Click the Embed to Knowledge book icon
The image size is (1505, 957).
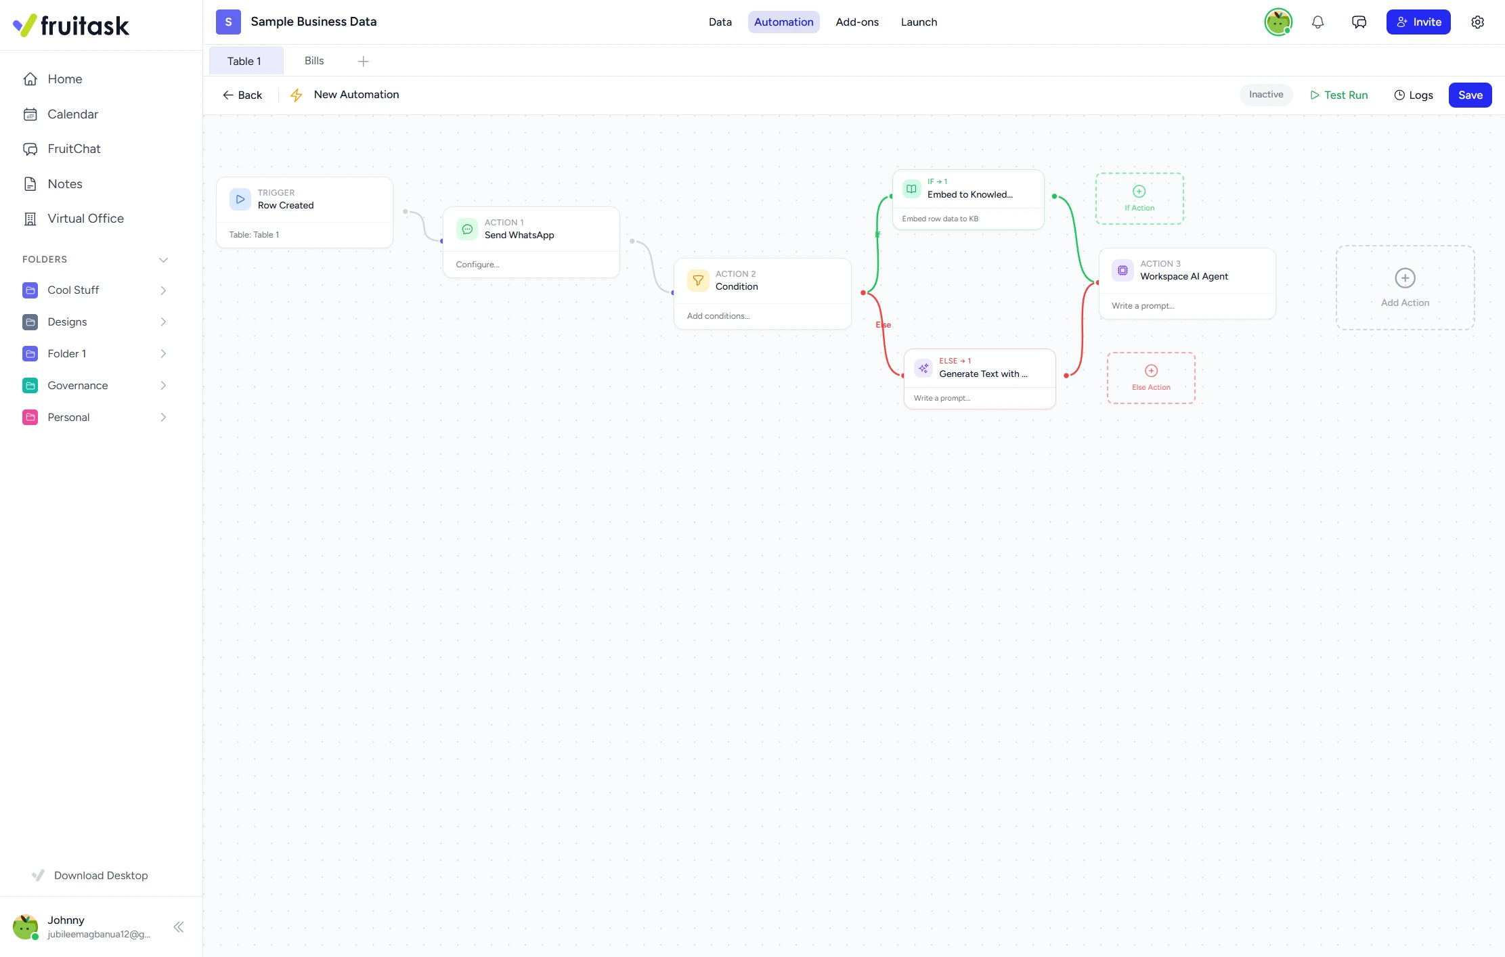tap(912, 189)
